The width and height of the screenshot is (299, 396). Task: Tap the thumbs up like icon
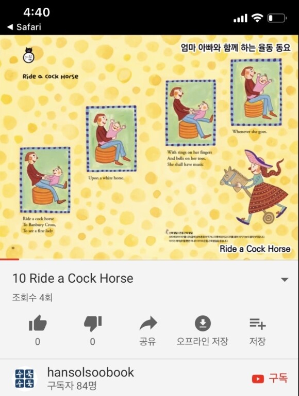(38, 323)
